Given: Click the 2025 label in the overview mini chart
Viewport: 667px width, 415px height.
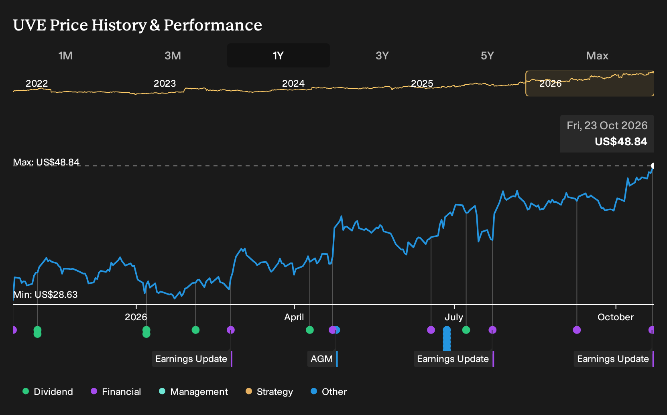Looking at the screenshot, I should tap(422, 83).
